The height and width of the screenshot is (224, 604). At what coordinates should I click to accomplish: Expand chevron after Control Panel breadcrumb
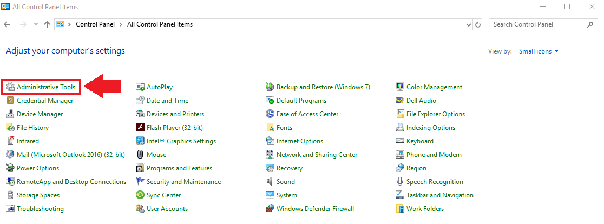click(x=121, y=24)
